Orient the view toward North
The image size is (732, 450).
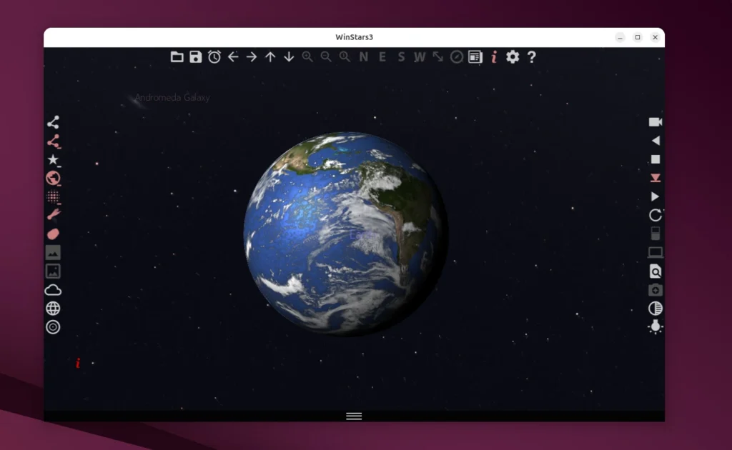363,56
